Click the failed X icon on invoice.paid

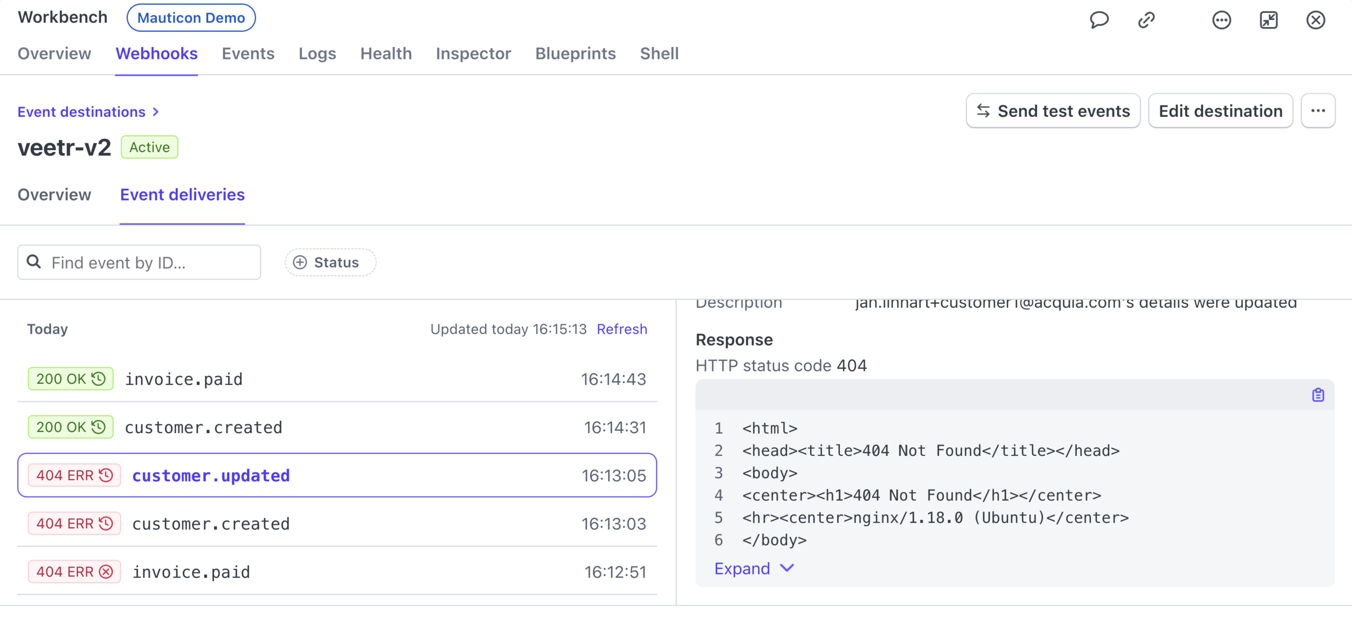point(107,572)
